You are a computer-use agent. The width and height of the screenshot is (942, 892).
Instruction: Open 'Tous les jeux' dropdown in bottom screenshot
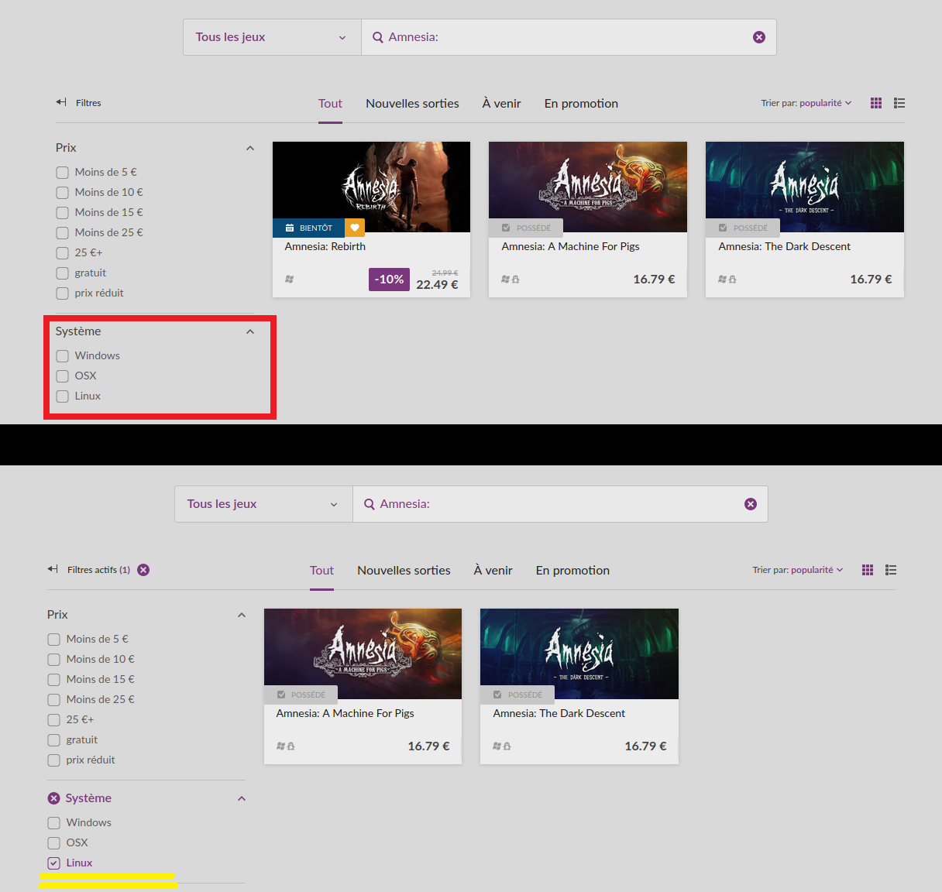(x=263, y=504)
